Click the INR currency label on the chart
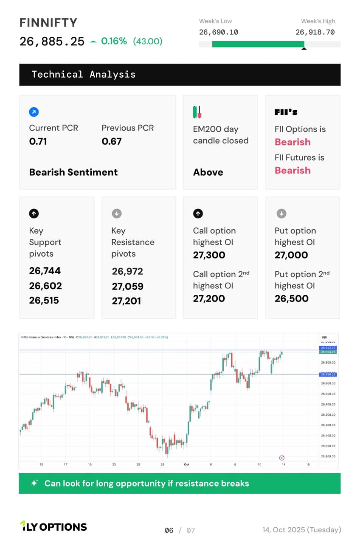 [325, 337]
